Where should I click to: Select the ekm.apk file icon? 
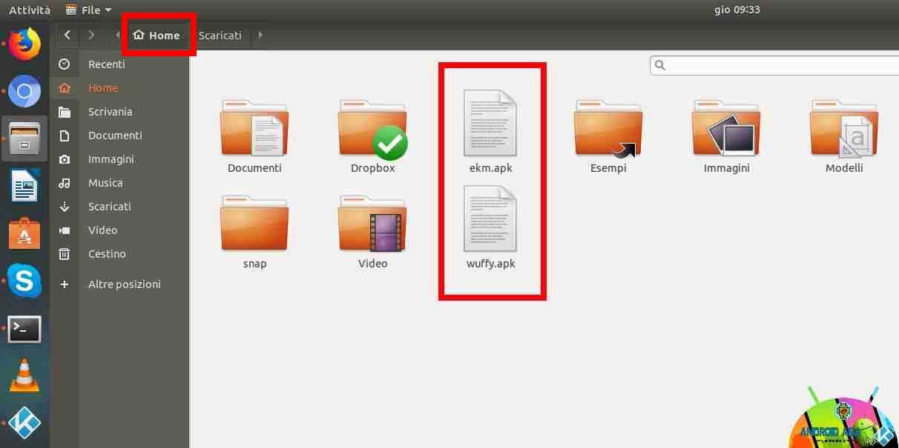point(490,122)
